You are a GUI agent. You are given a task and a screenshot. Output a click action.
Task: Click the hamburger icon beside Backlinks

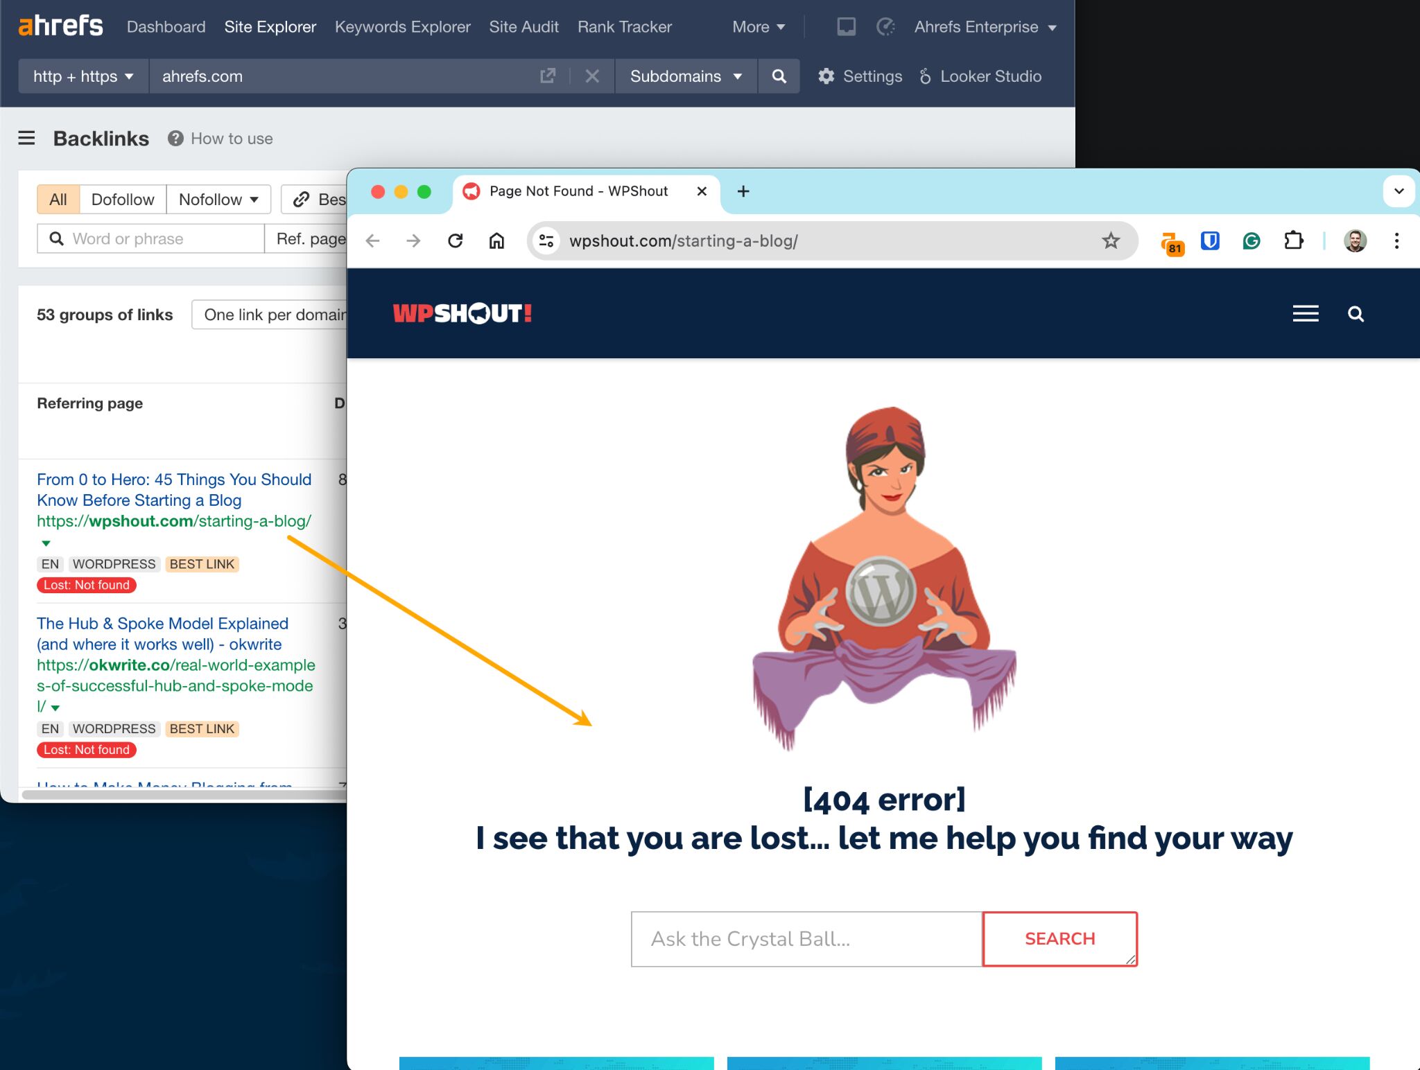26,138
